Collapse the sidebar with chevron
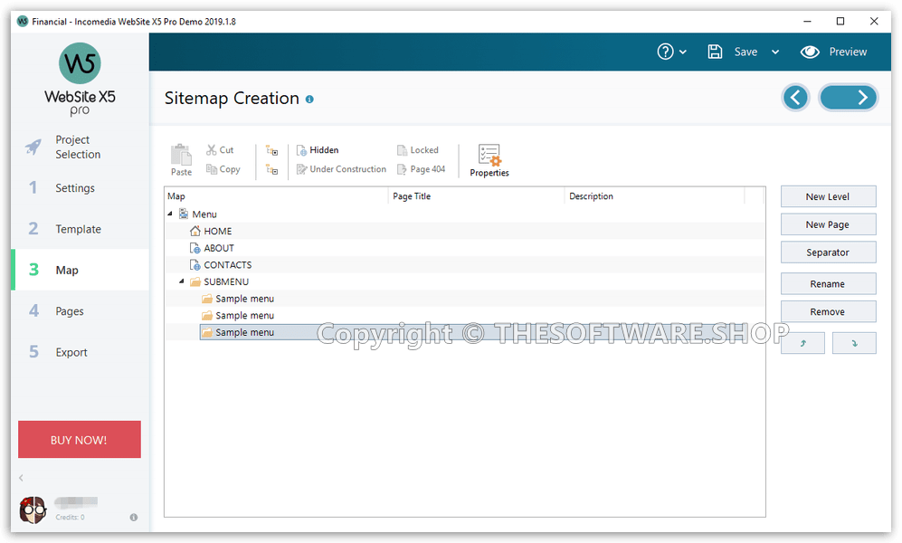Viewport: 902px width, 543px height. 22,478
